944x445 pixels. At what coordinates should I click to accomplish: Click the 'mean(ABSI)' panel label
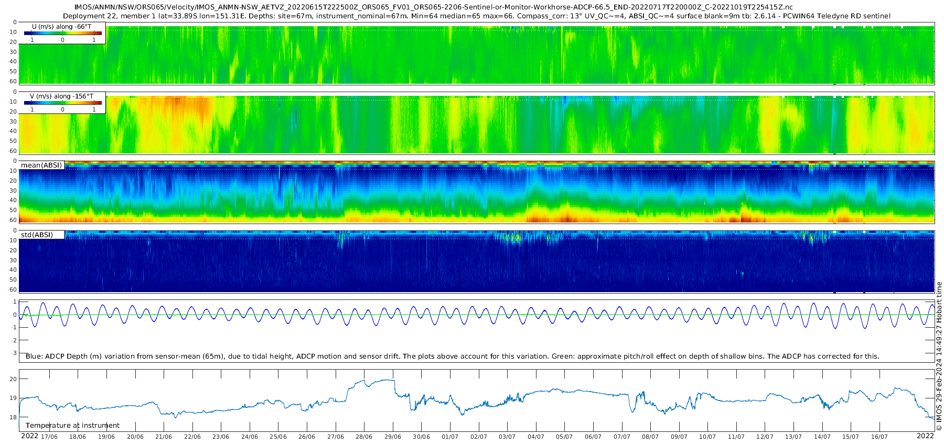[41, 165]
